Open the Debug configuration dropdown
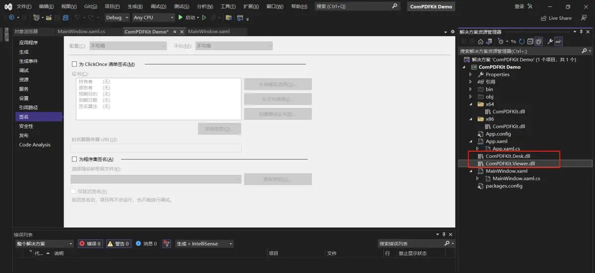The image size is (595, 273). click(x=117, y=17)
